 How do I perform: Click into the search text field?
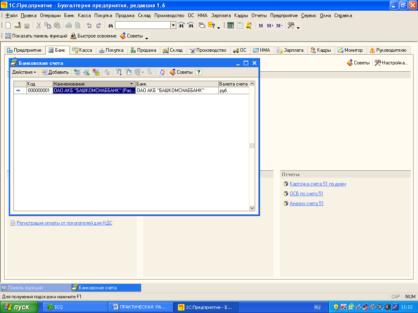pos(143,26)
